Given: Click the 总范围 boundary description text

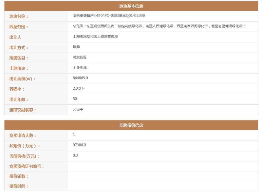Looking at the screenshot, I should tap(159, 26).
